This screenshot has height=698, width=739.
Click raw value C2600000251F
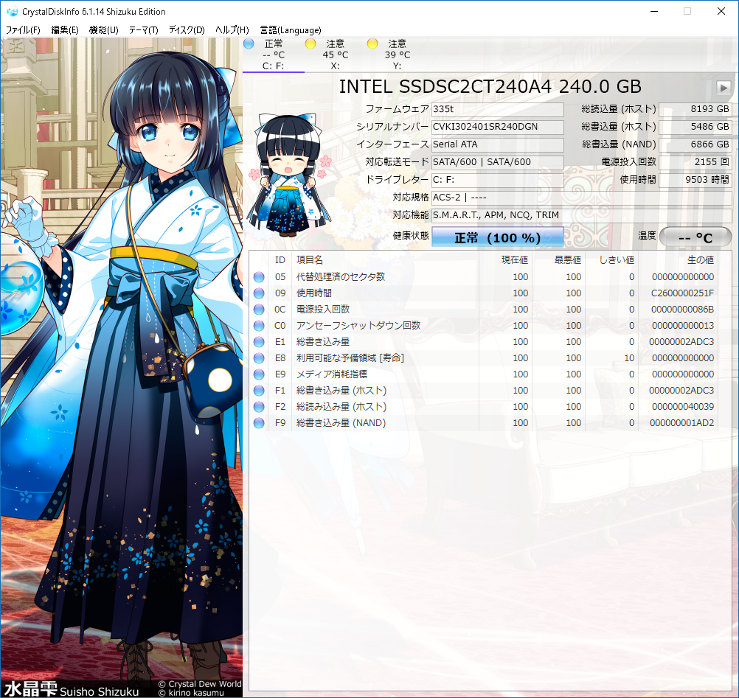[682, 293]
